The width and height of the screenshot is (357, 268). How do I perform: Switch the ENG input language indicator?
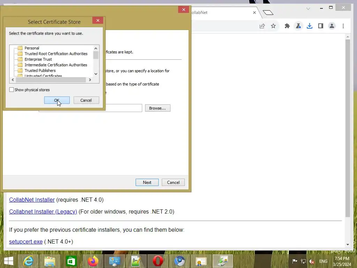coord(323,261)
